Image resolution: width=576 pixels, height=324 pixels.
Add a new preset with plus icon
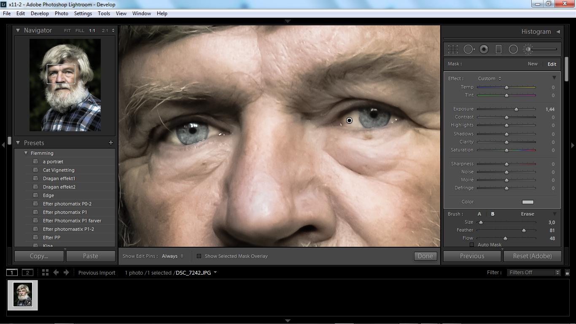pyautogui.click(x=111, y=143)
